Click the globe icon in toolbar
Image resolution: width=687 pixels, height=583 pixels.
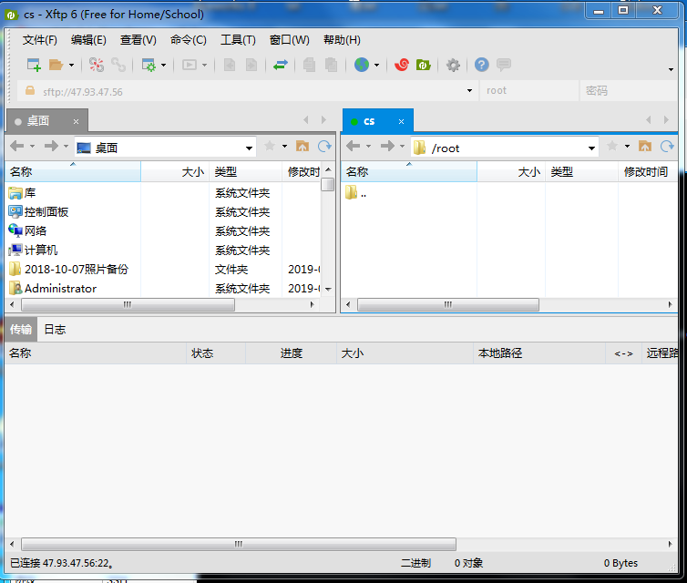pos(362,65)
